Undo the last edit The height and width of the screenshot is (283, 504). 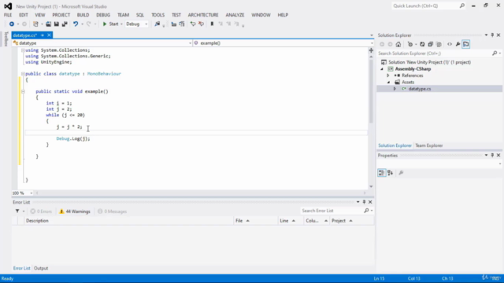(76, 24)
